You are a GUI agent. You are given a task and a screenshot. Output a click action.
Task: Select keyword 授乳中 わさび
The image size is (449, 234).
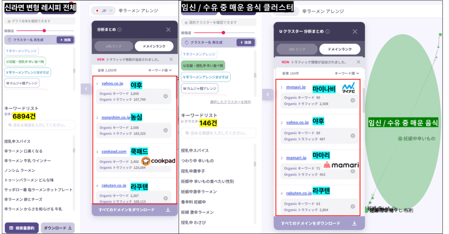click(x=193, y=223)
